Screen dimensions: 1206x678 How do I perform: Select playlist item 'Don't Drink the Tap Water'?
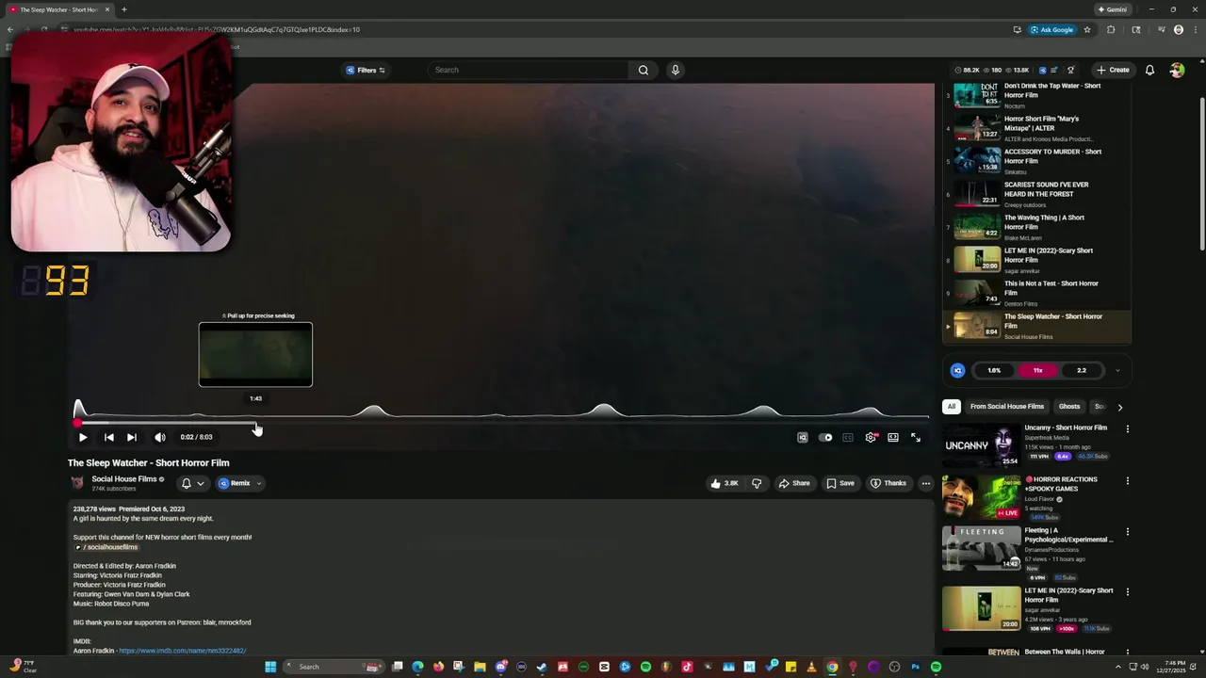pos(1036,95)
